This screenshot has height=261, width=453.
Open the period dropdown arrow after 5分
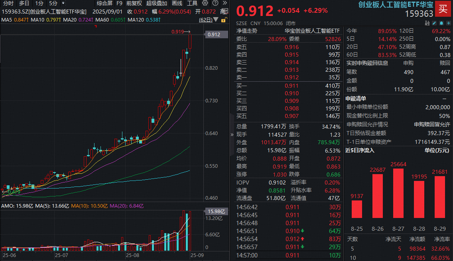tap(63, 3)
